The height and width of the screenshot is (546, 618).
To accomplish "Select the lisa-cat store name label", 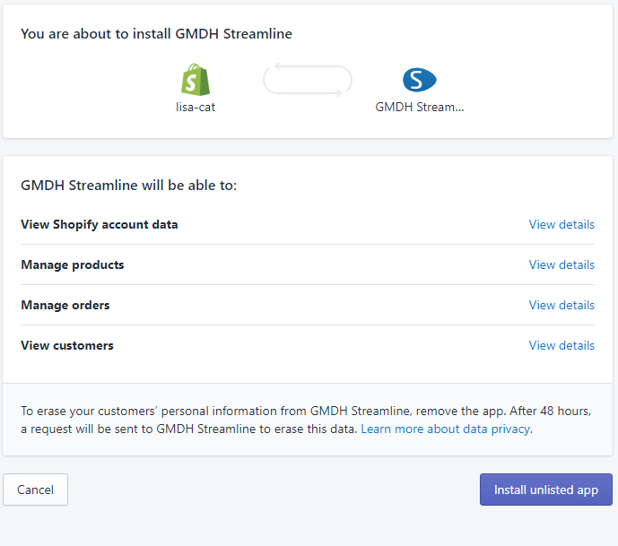I will click(195, 107).
